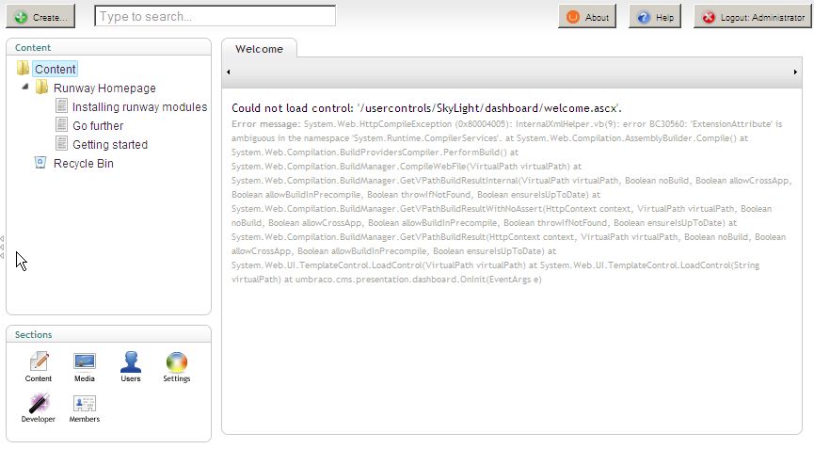
Task: Switch to the Members section
Action: (84, 408)
